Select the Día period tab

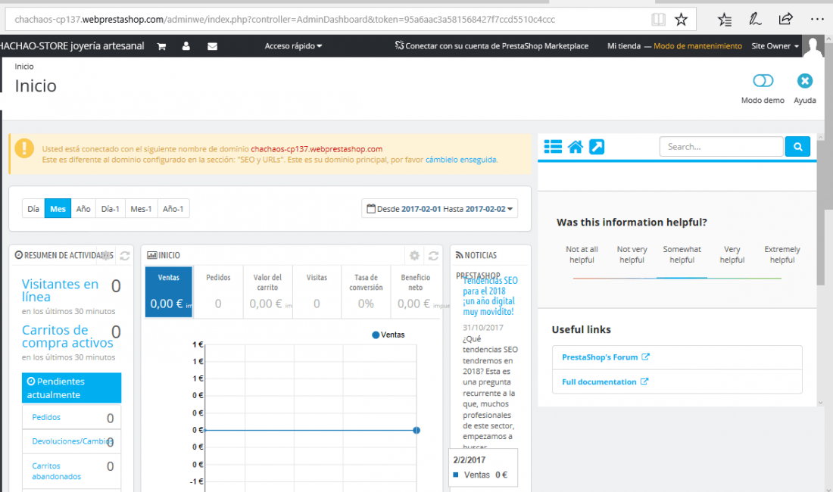pyautogui.click(x=33, y=209)
